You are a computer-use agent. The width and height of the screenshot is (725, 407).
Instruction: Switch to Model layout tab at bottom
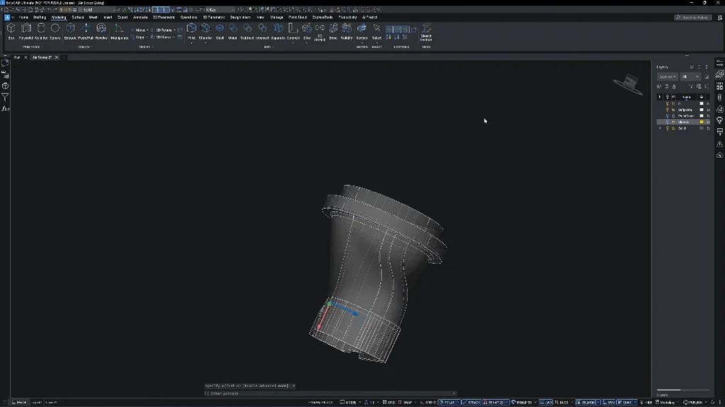click(x=19, y=402)
